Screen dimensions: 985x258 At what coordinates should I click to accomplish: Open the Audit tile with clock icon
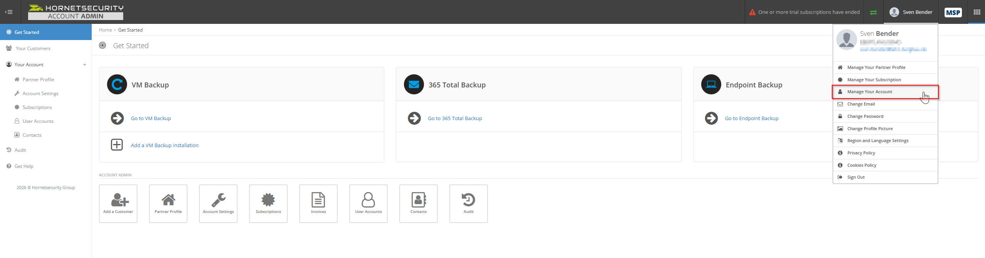point(468,203)
